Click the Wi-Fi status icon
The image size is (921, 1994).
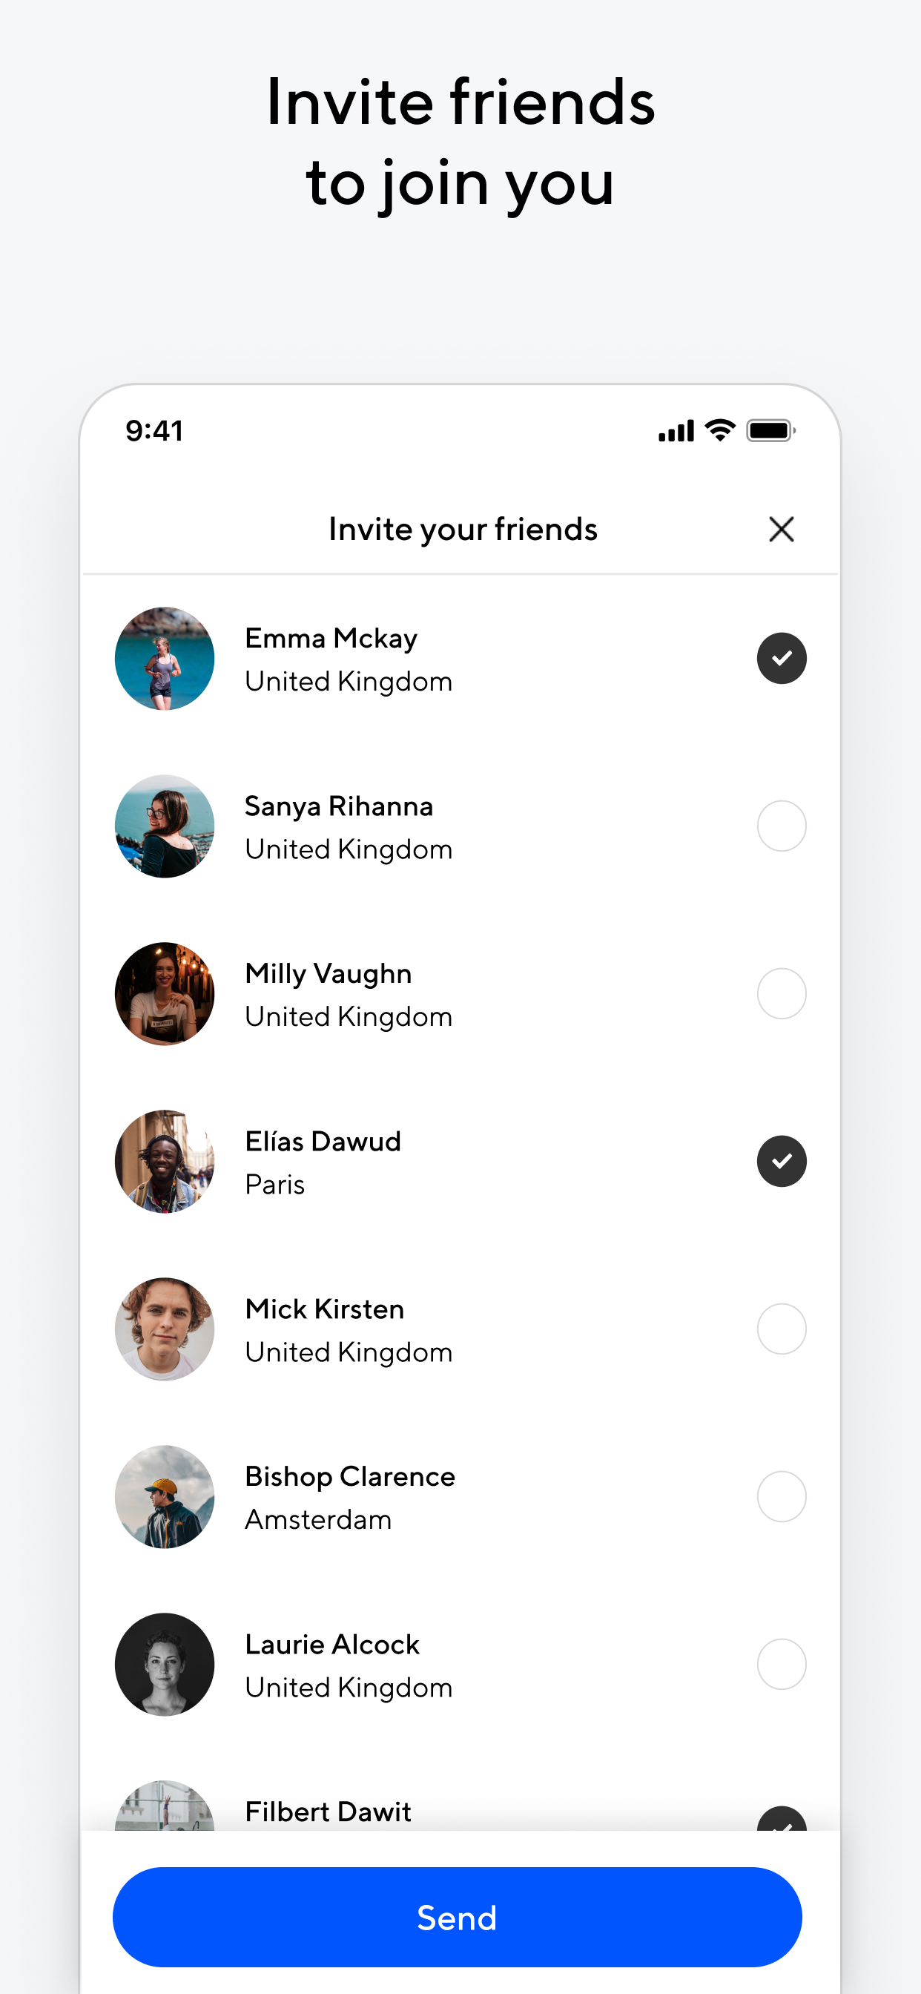720,430
